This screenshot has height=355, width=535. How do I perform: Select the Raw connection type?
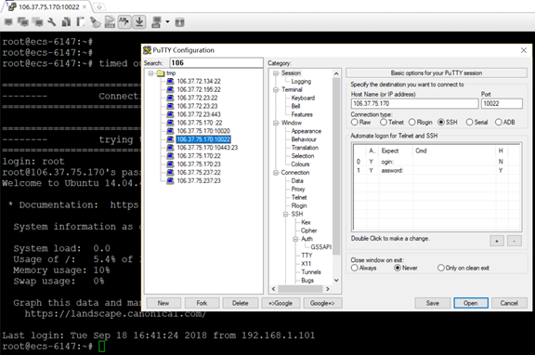click(x=355, y=122)
